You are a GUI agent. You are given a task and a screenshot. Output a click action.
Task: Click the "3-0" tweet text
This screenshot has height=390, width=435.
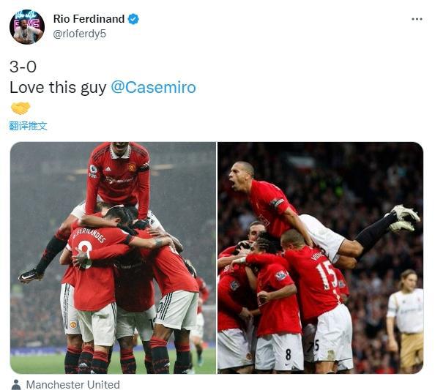click(x=23, y=67)
